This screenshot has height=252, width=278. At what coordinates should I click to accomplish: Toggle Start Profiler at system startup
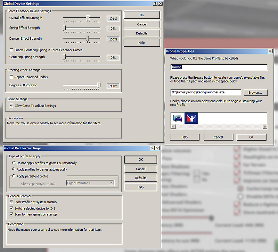(x=11, y=202)
